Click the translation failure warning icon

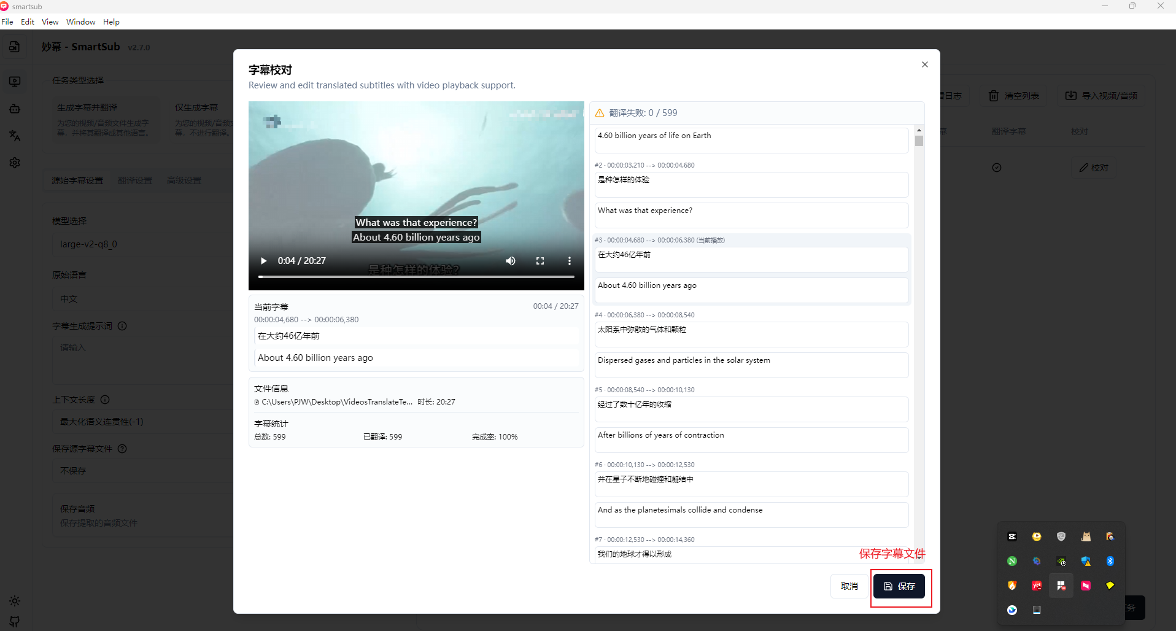point(600,113)
